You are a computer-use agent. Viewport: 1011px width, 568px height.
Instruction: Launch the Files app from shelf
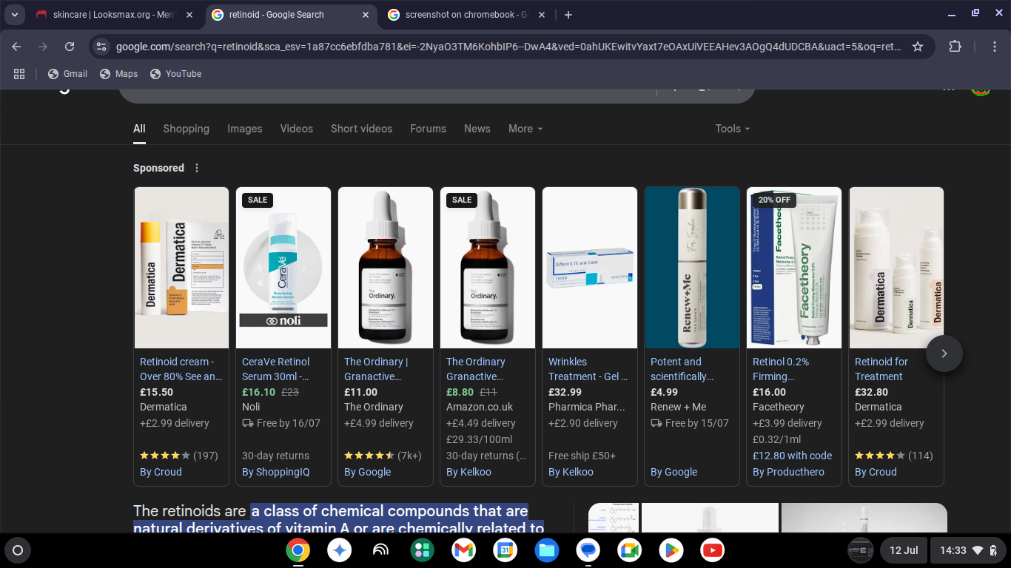tap(547, 550)
